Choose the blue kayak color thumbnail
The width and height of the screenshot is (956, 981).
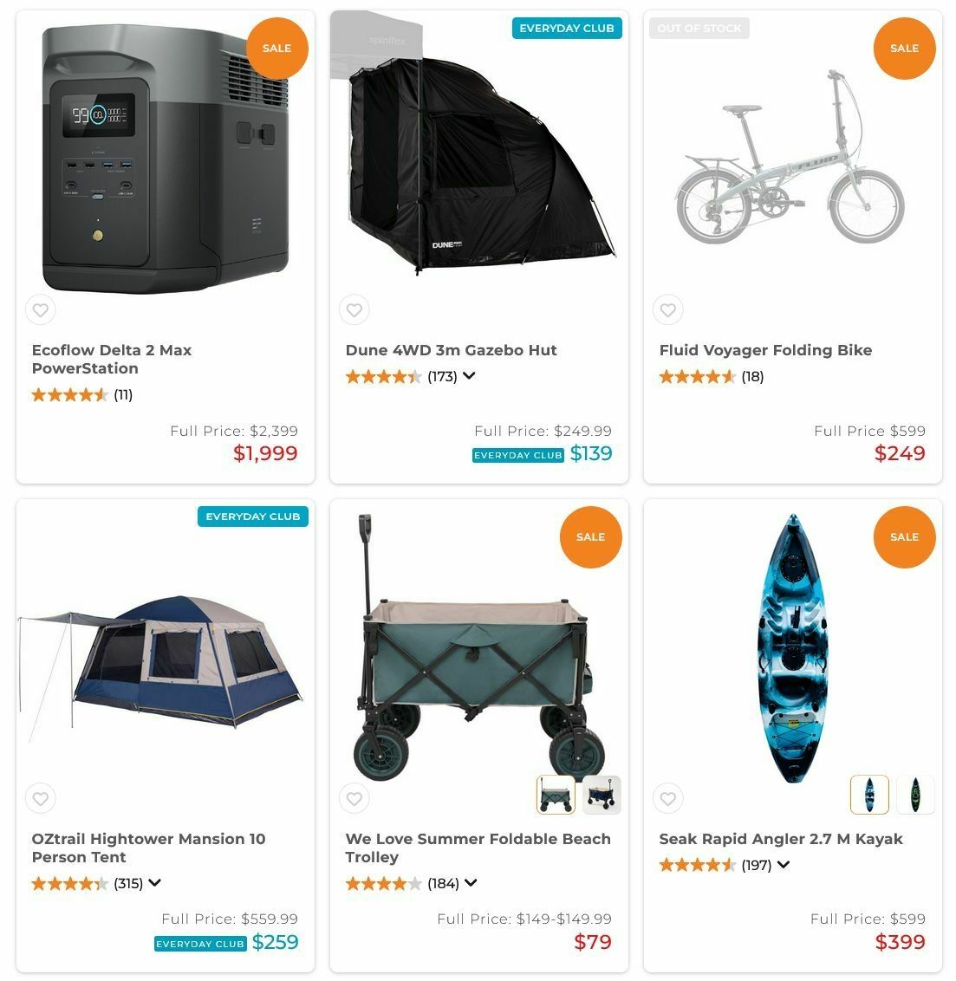(x=869, y=795)
